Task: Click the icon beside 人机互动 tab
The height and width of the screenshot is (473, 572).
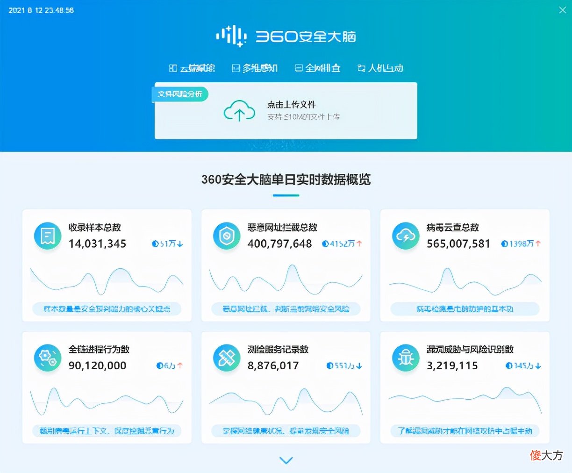Action: click(361, 68)
